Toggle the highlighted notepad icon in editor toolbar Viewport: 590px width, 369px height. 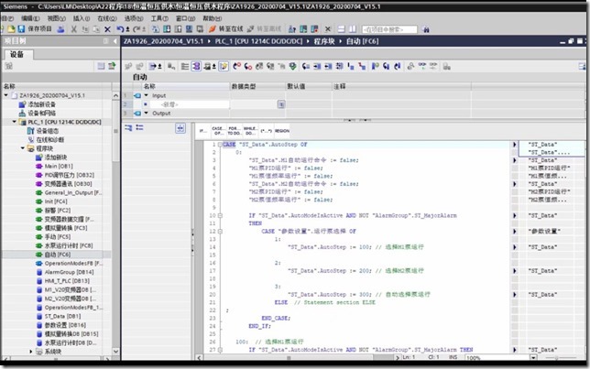[x=224, y=66]
